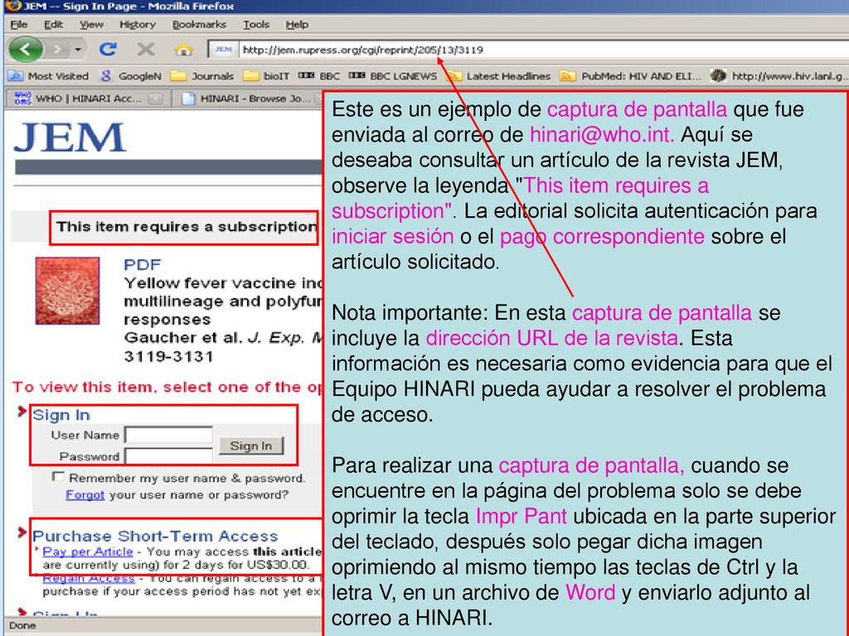Click the User Name input field
The height and width of the screenshot is (636, 849).
tap(168, 435)
